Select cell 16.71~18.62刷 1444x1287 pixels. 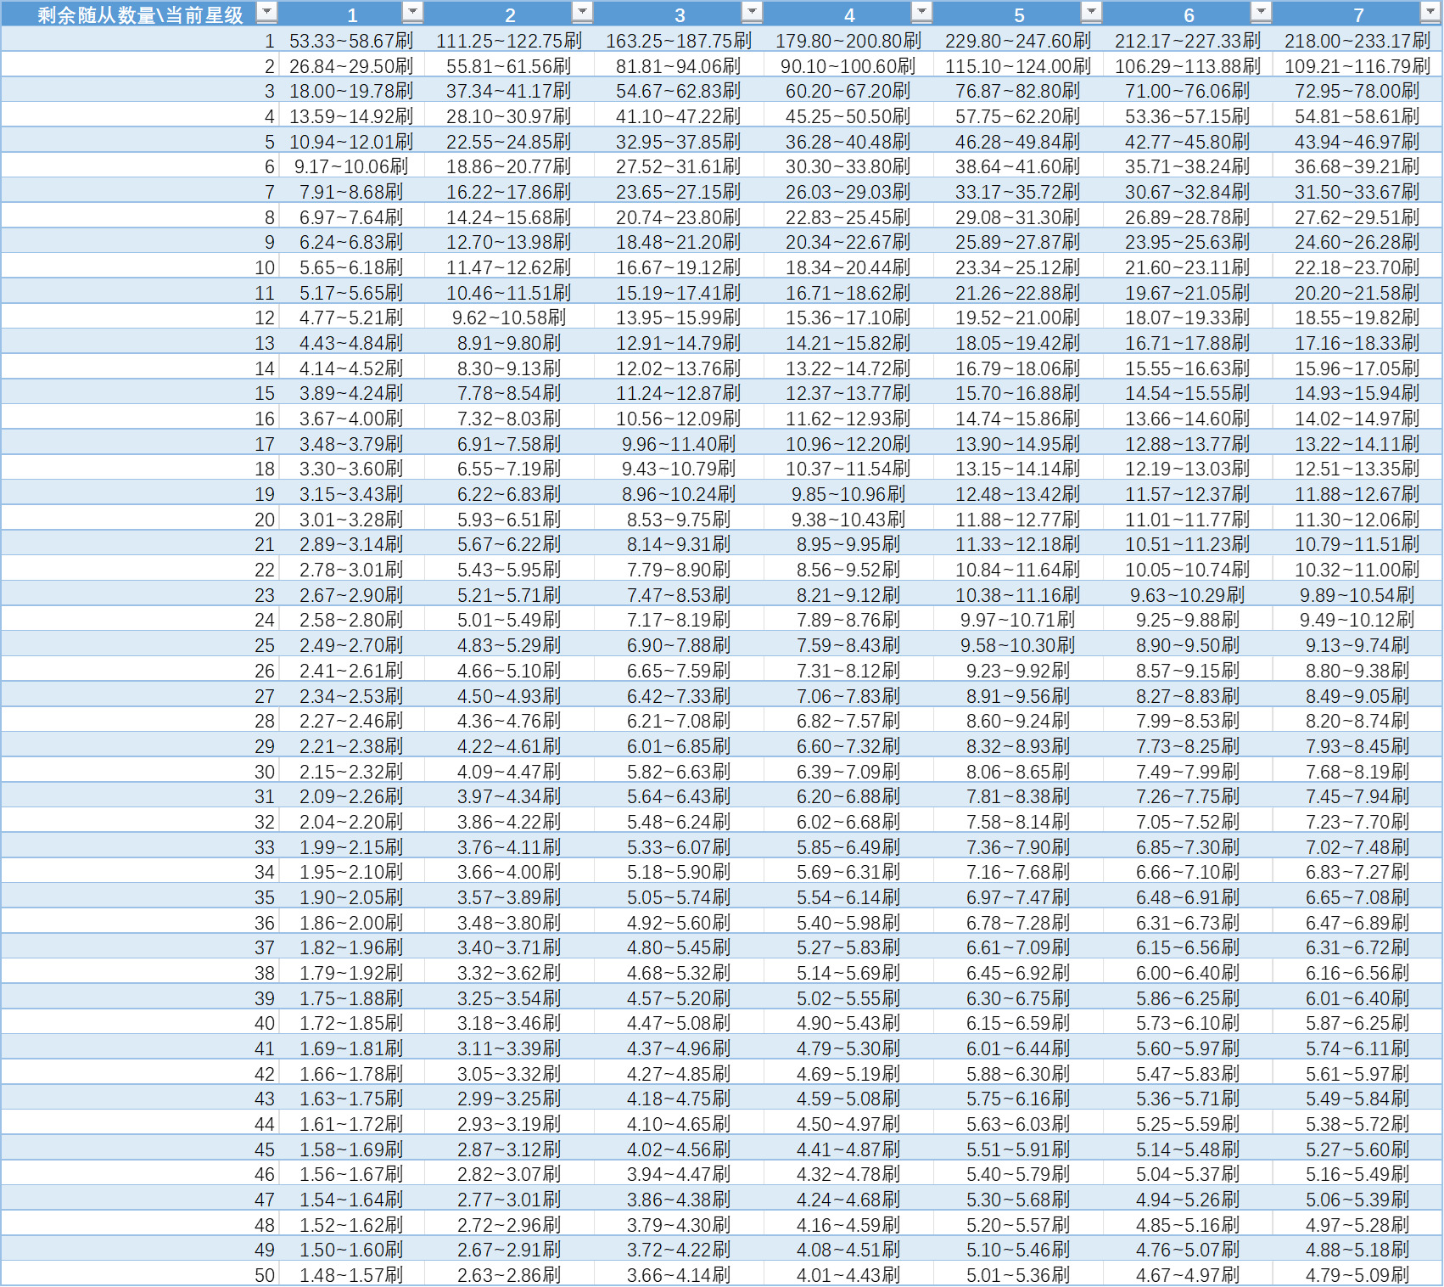point(848,293)
